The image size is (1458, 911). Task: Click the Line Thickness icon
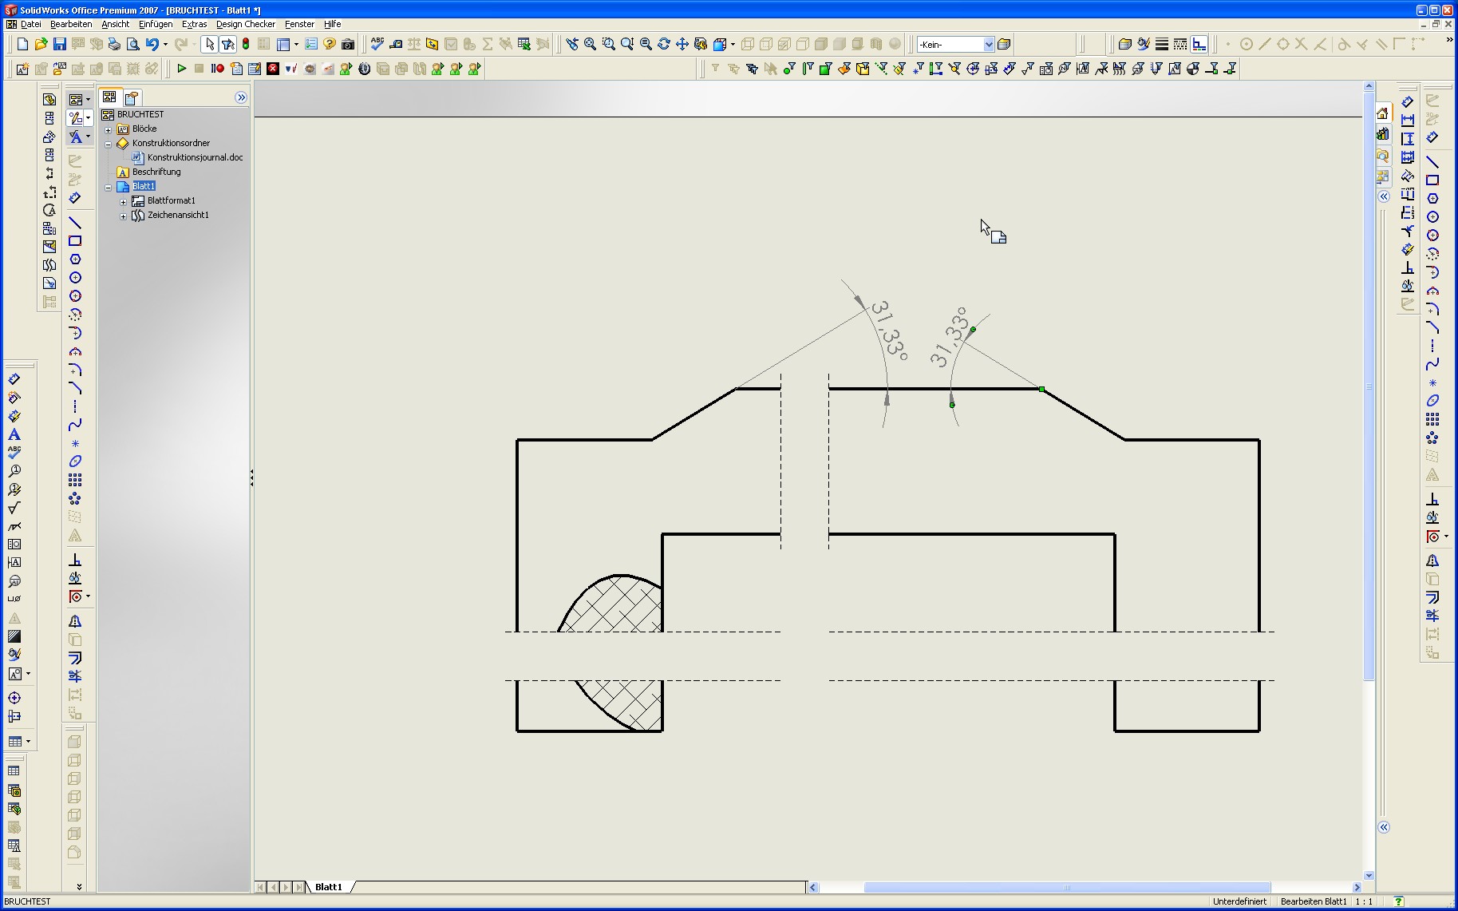coord(1162,44)
